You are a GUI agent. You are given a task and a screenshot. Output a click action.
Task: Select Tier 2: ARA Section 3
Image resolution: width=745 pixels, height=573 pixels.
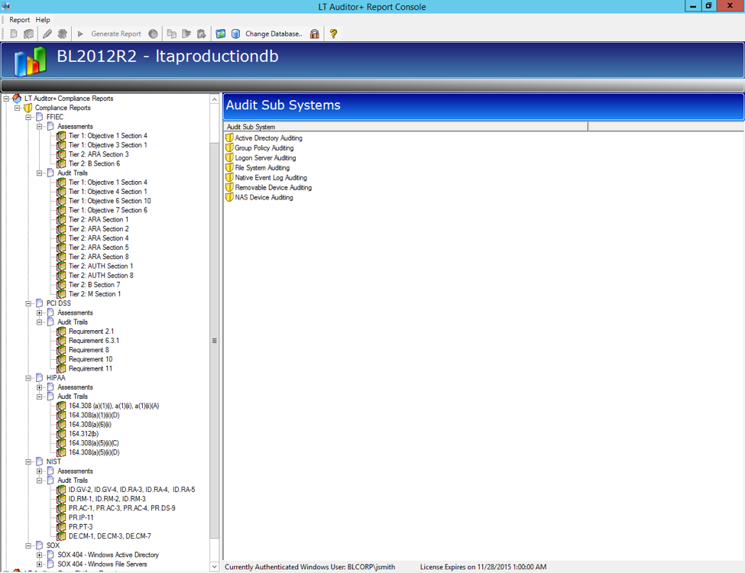point(99,154)
